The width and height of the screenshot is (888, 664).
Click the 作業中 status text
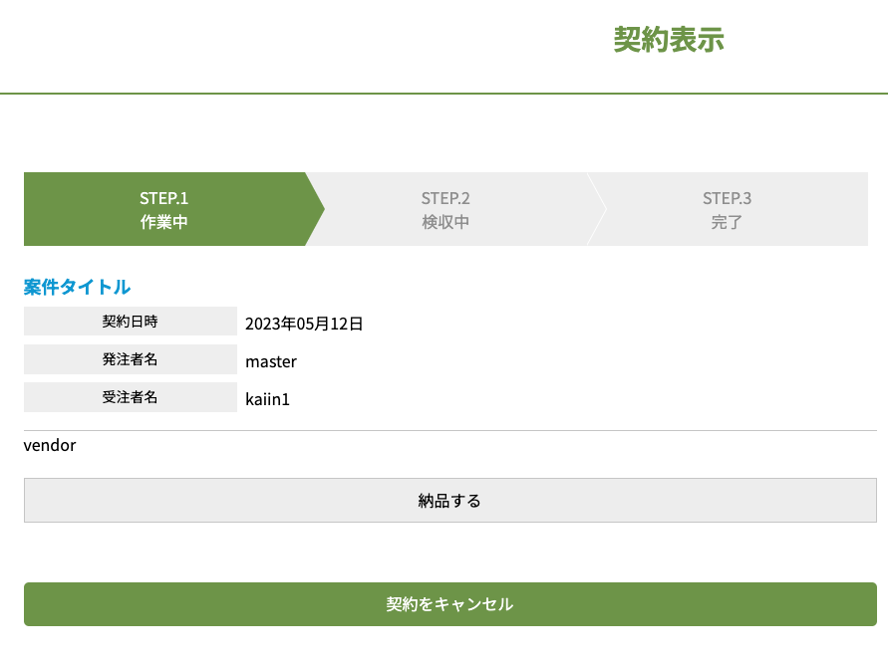164,222
